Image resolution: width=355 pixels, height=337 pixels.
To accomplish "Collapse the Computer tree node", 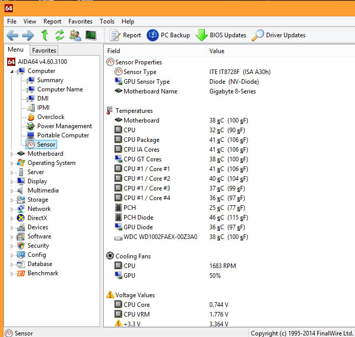I will pos(12,71).
